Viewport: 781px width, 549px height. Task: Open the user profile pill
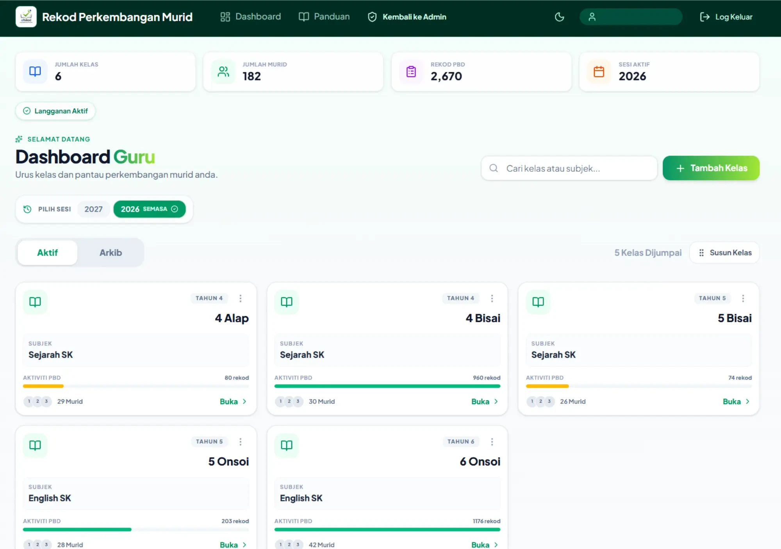pos(631,17)
